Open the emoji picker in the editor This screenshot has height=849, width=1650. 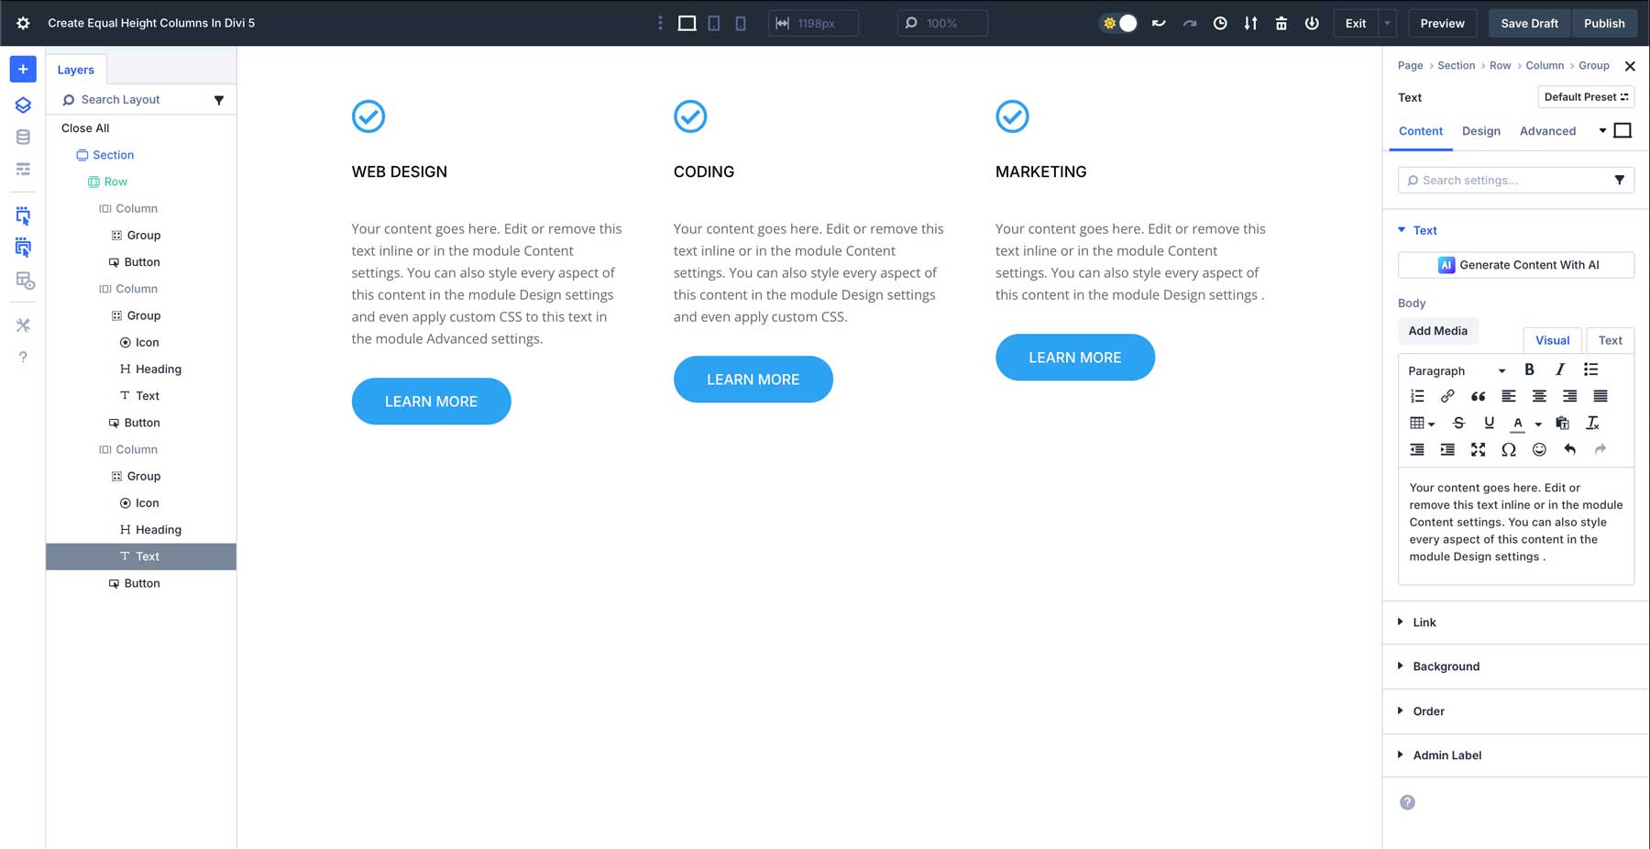click(x=1539, y=449)
